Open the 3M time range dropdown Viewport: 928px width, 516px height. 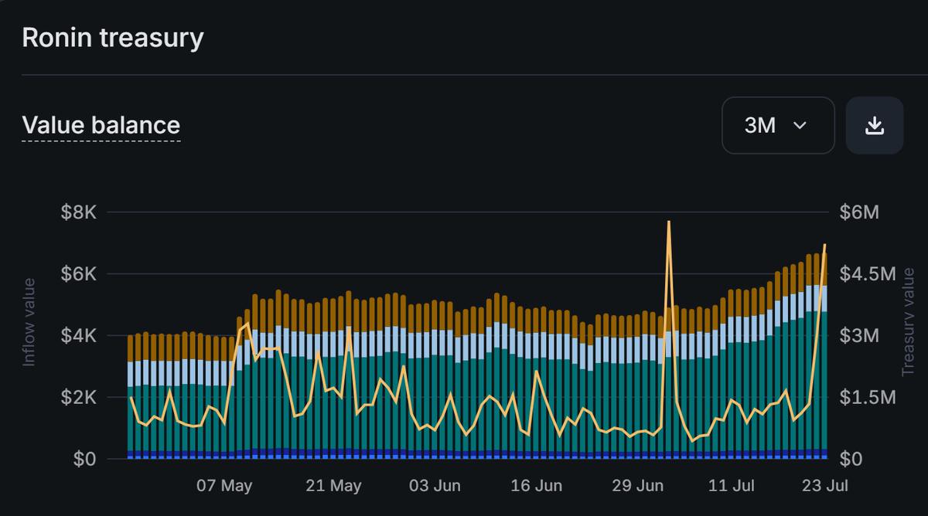click(x=778, y=125)
